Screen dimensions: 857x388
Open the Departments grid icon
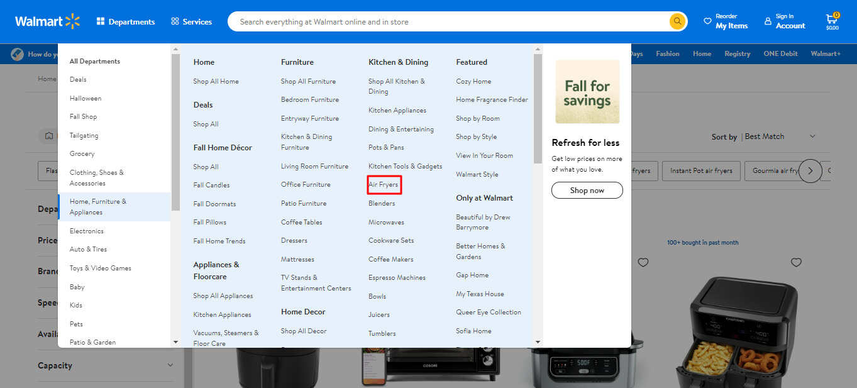tap(102, 21)
